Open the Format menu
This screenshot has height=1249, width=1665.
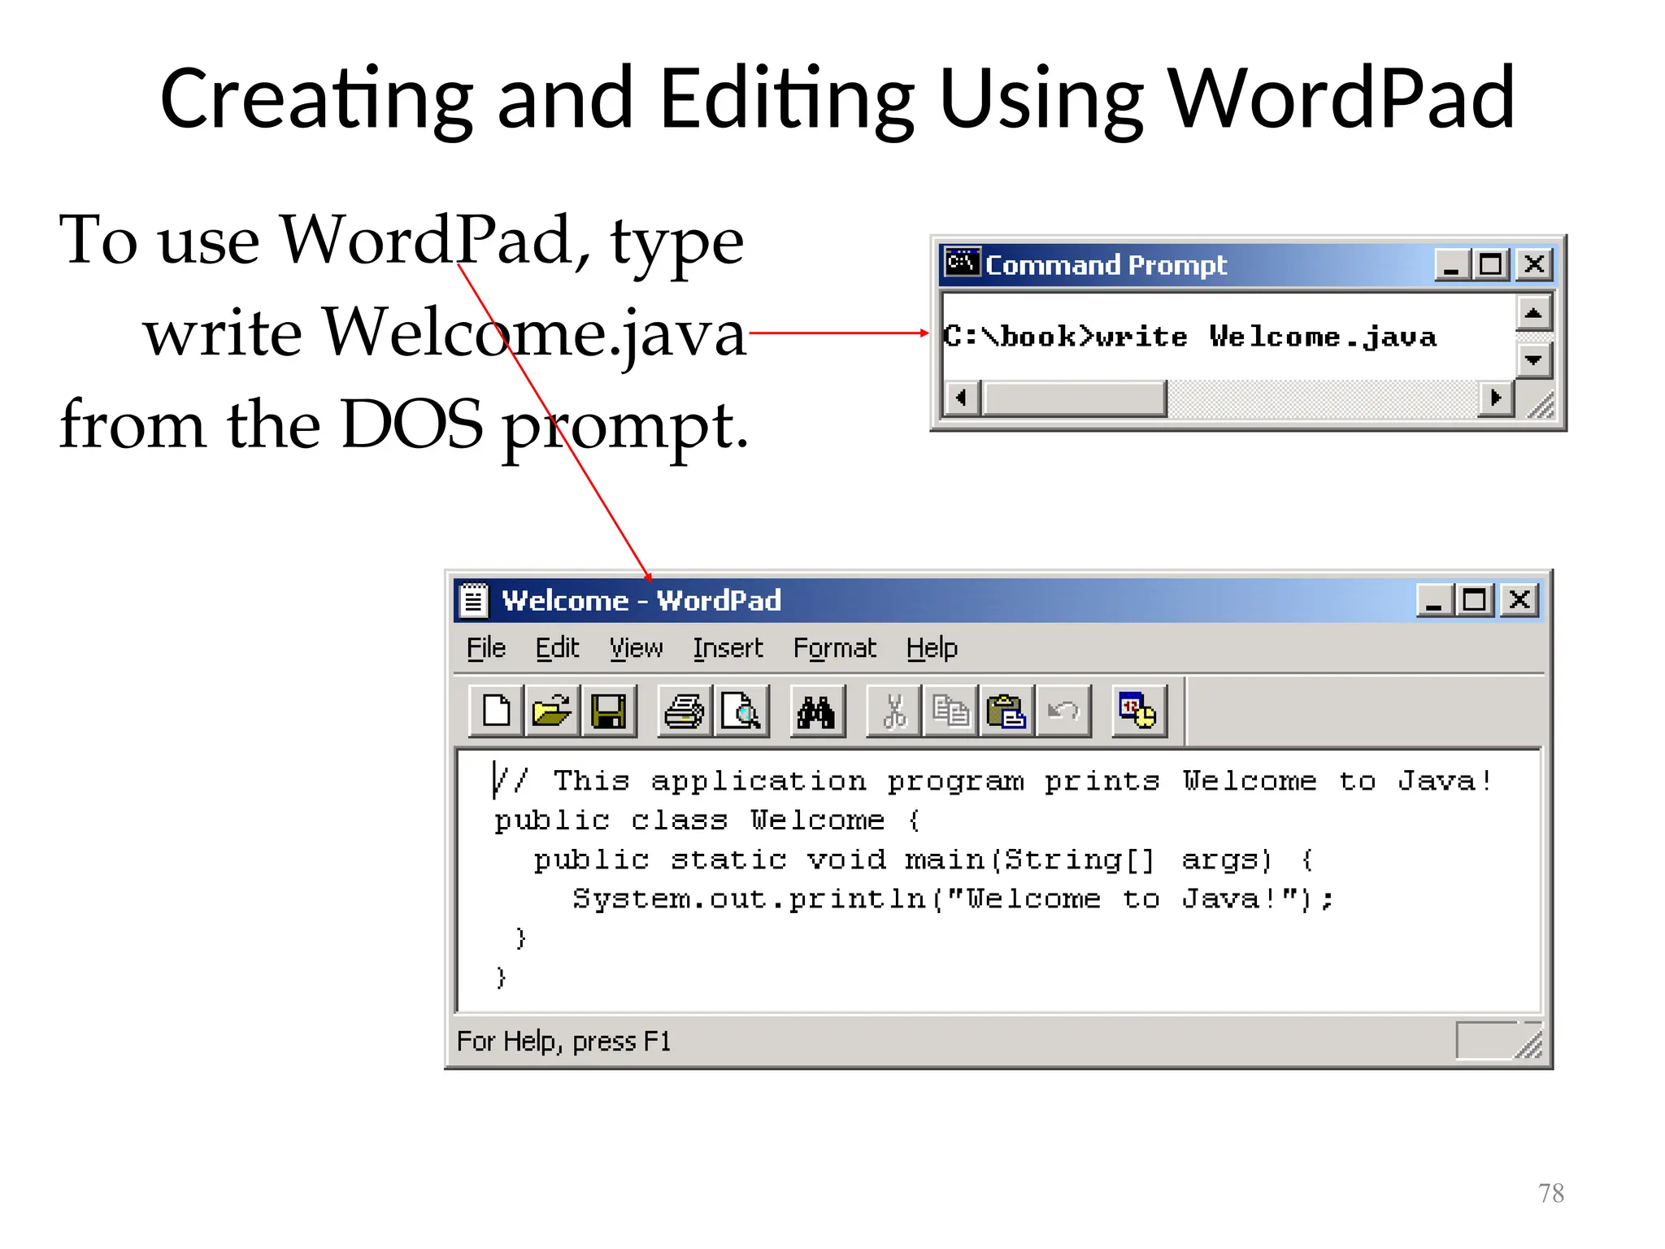pos(834,648)
